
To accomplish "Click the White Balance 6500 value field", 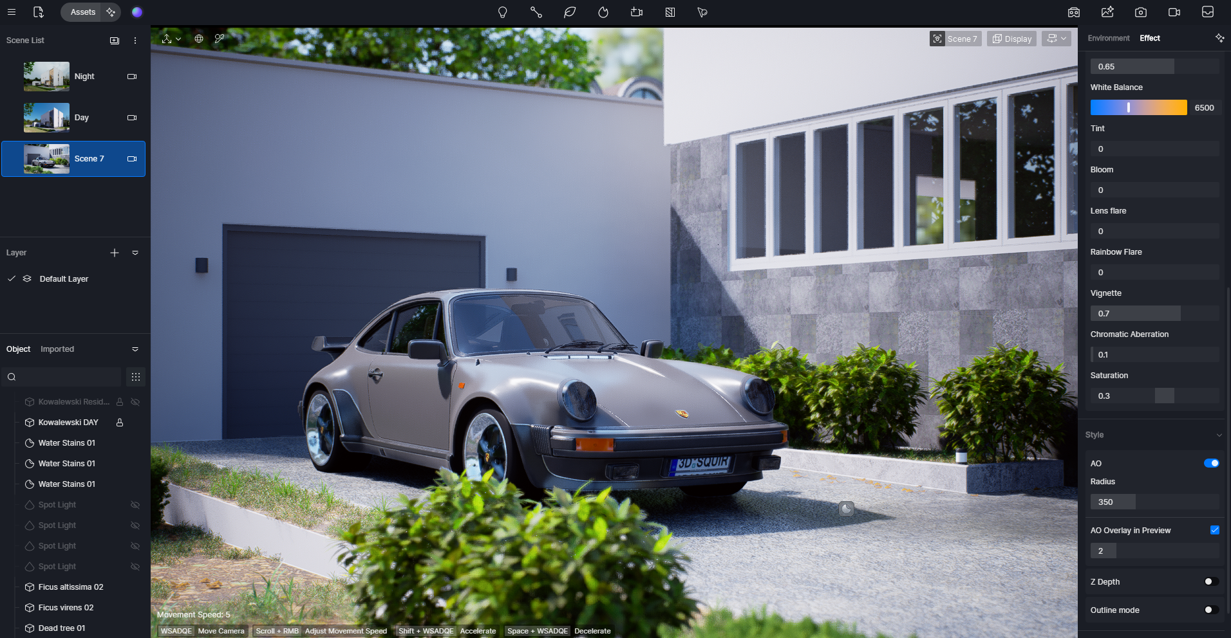I will (1204, 108).
